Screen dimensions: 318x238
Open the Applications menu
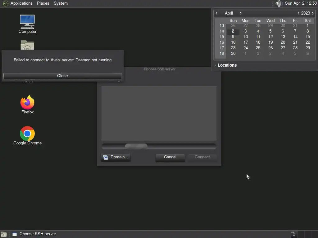[x=21, y=3]
